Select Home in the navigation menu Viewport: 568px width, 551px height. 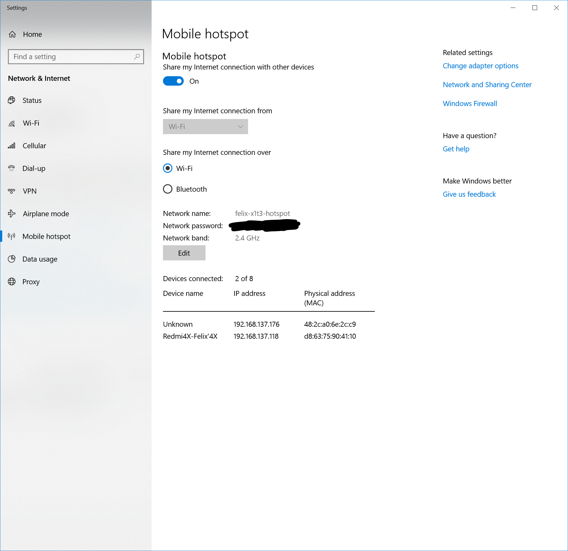[32, 34]
